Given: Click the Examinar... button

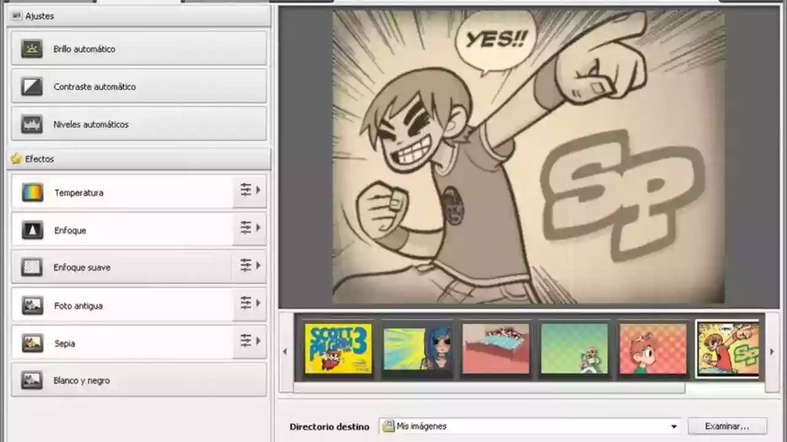Looking at the screenshot, I should [727, 426].
